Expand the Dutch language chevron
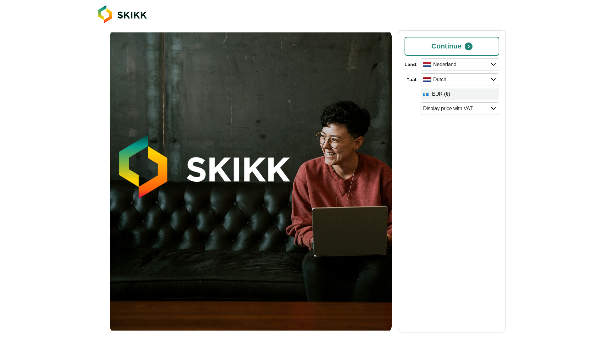The height and width of the screenshot is (340, 604). point(493,80)
